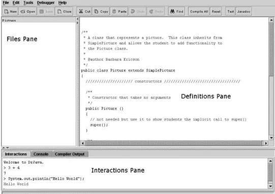Image resolution: width=275 pixels, height=194 pixels.
Task: Run tests with the Test button
Action: point(230,11)
